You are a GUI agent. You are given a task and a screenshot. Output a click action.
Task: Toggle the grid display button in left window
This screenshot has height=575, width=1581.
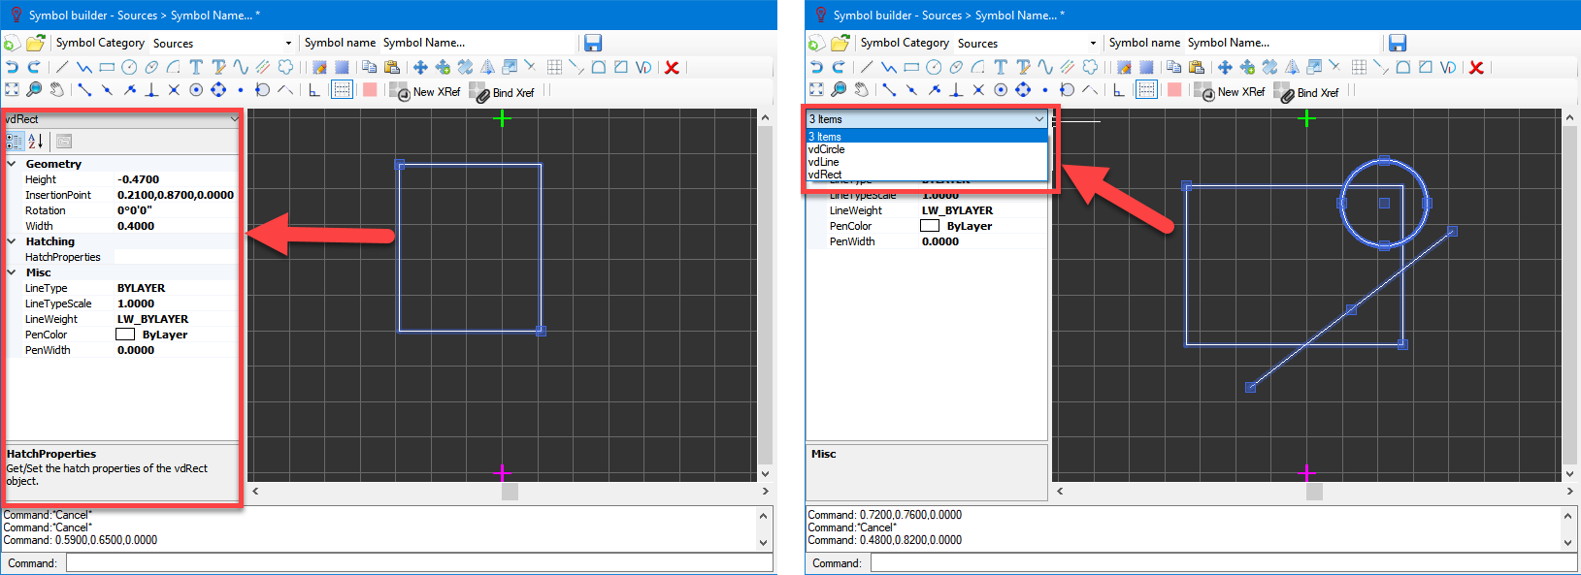tap(342, 90)
